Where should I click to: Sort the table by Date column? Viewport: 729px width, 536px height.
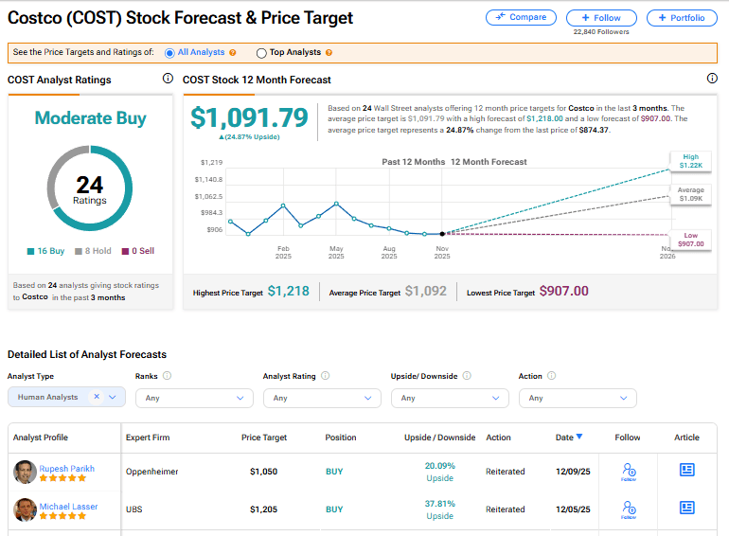(569, 438)
